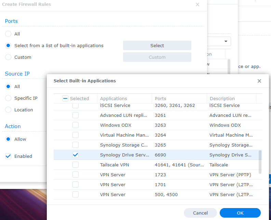Screen dimensions: 271x220
Task: Close the Select Built-in Applications dialog
Action: (259, 81)
